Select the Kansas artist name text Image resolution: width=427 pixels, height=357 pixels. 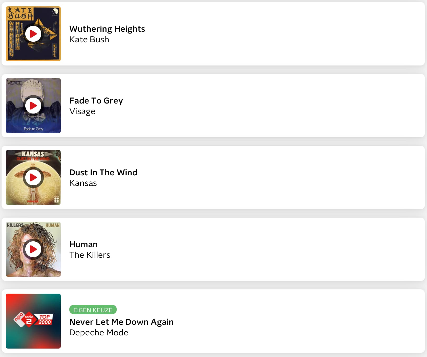tap(83, 183)
